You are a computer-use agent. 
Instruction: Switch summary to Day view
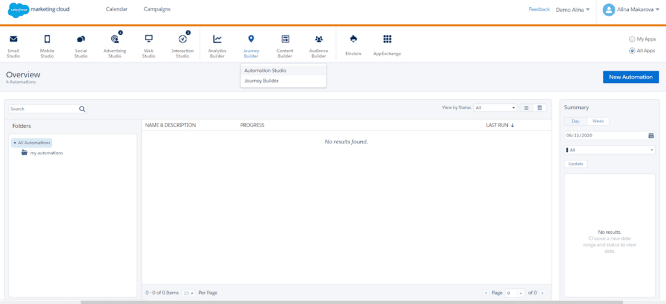tap(576, 121)
